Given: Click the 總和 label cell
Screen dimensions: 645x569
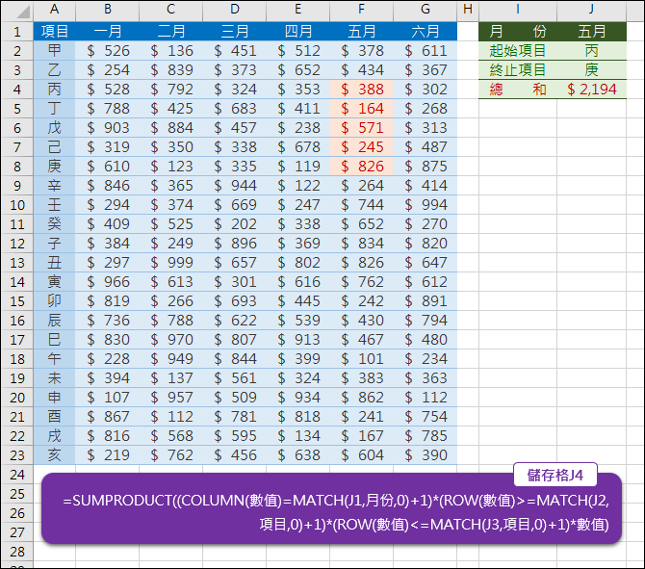Looking at the screenshot, I should 518,90.
